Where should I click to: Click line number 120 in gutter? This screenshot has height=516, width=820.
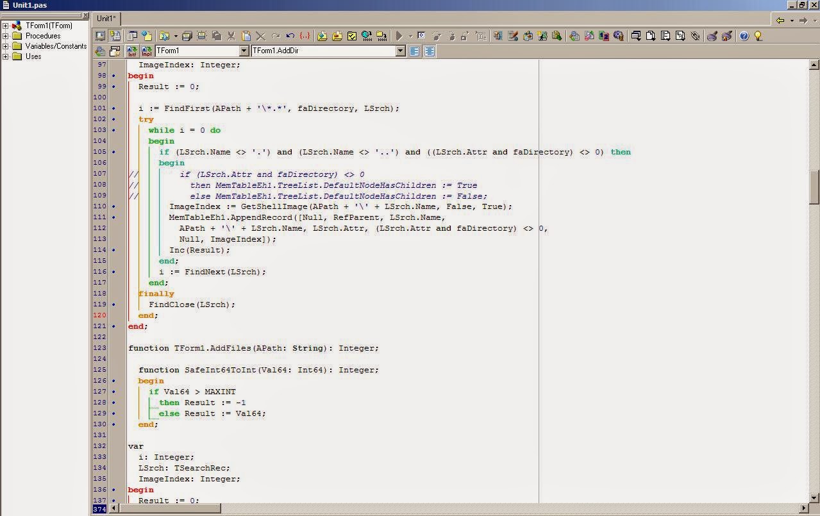[x=99, y=315]
